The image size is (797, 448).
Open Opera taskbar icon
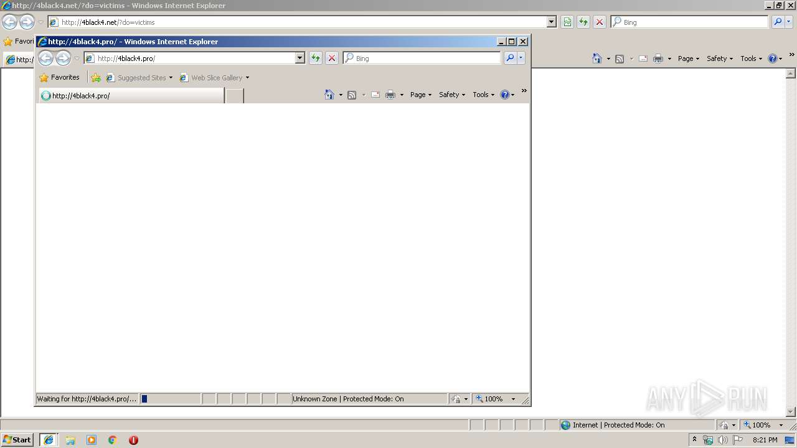tap(133, 440)
